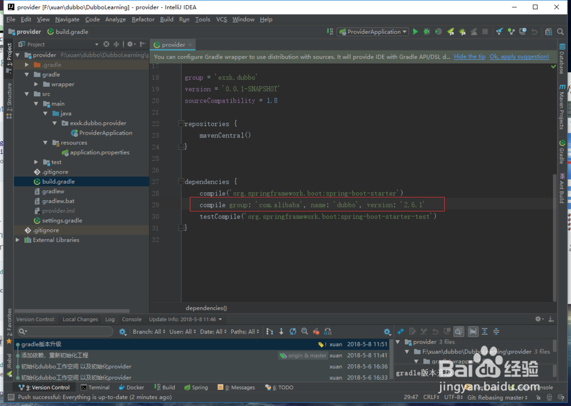This screenshot has height=406, width=571.
Task: Open the JRebel tool window on left edge
Action: coord(9,365)
